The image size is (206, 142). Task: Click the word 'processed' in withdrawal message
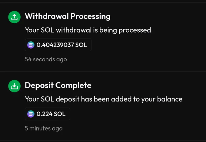coord(135,31)
